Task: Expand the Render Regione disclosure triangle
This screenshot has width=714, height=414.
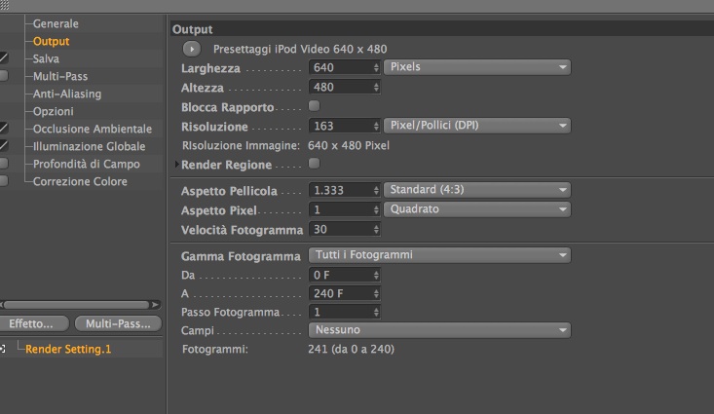Action: tap(175, 165)
